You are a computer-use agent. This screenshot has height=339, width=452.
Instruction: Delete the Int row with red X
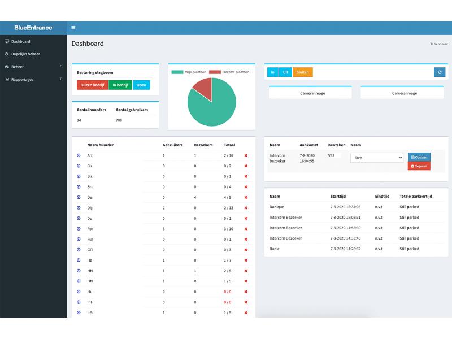click(246, 302)
